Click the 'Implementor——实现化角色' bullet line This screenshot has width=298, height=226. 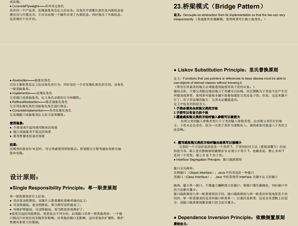pos(31,93)
